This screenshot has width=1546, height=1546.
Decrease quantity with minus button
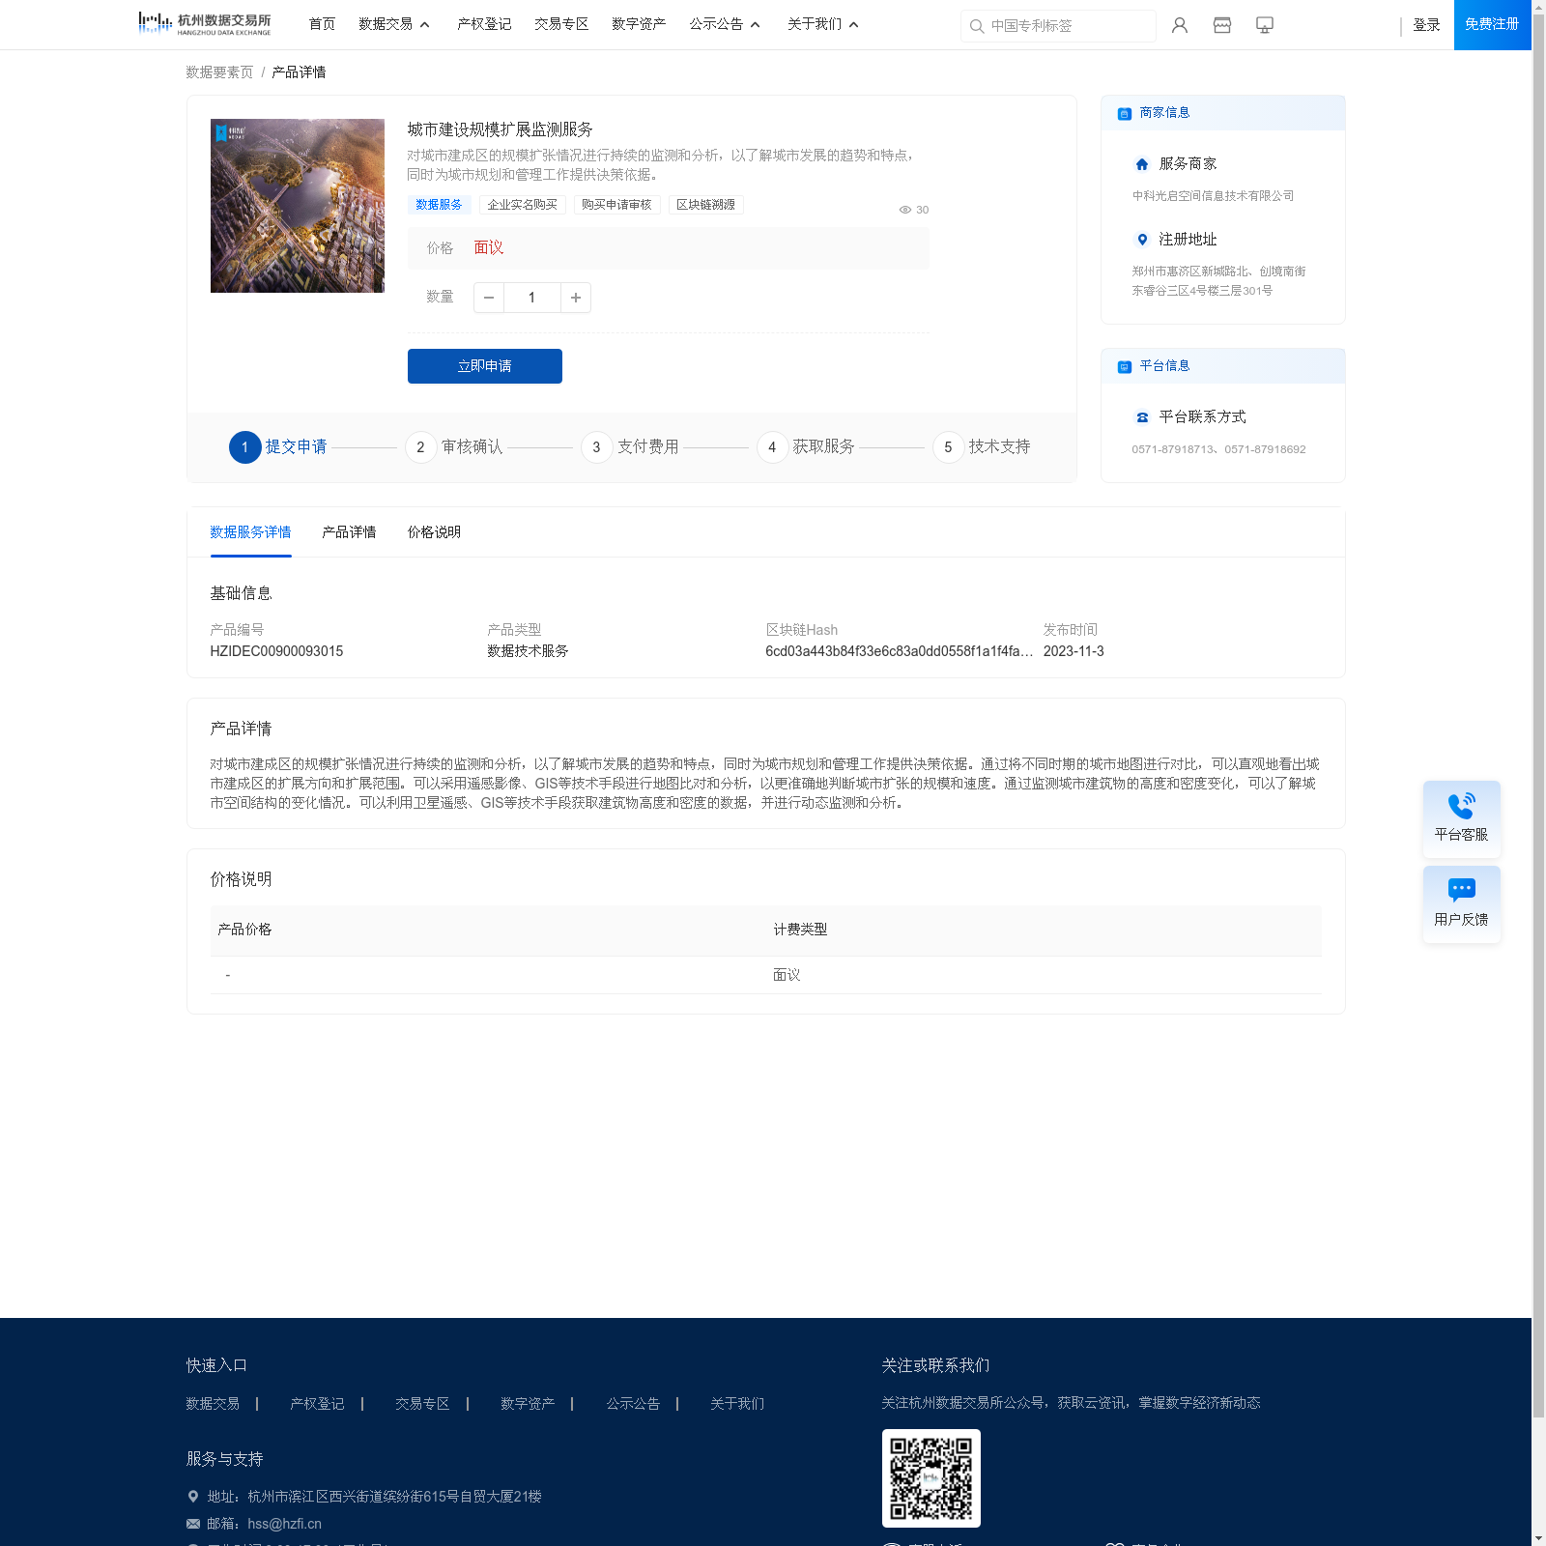tap(489, 298)
